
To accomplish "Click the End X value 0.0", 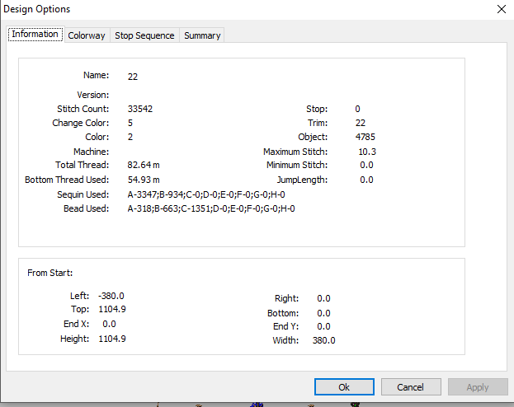I will (109, 324).
